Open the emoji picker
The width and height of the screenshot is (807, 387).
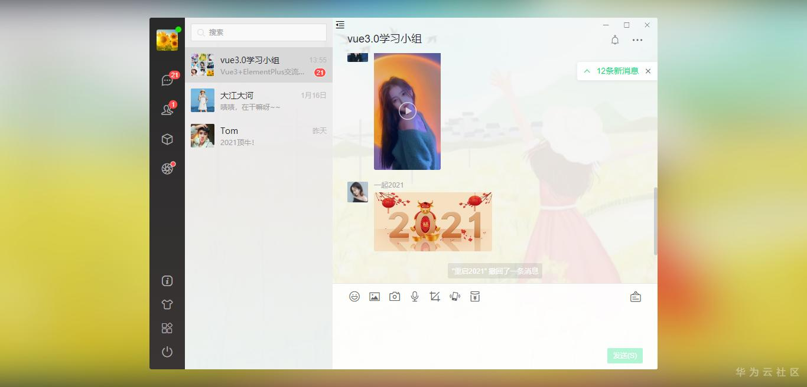(354, 296)
